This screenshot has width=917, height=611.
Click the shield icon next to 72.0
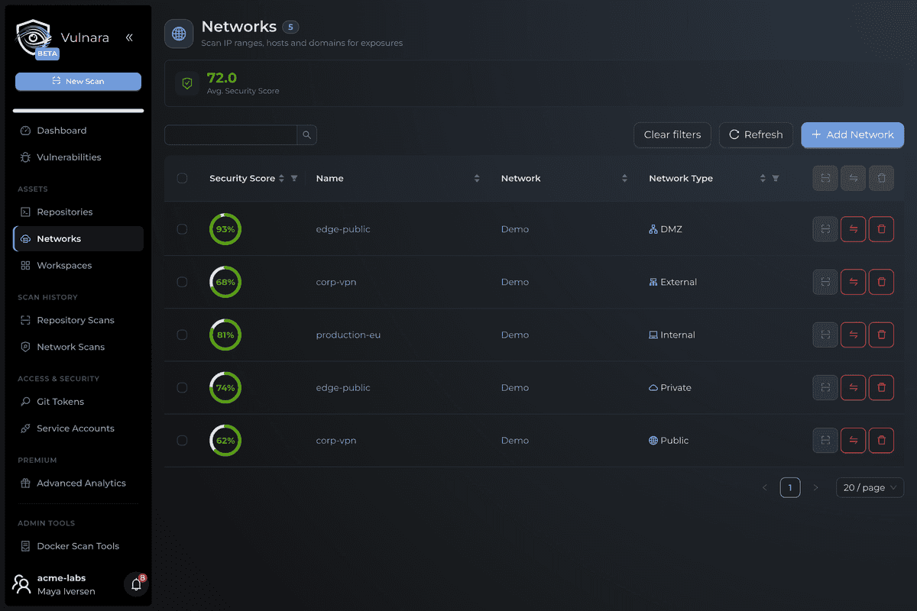click(x=187, y=83)
